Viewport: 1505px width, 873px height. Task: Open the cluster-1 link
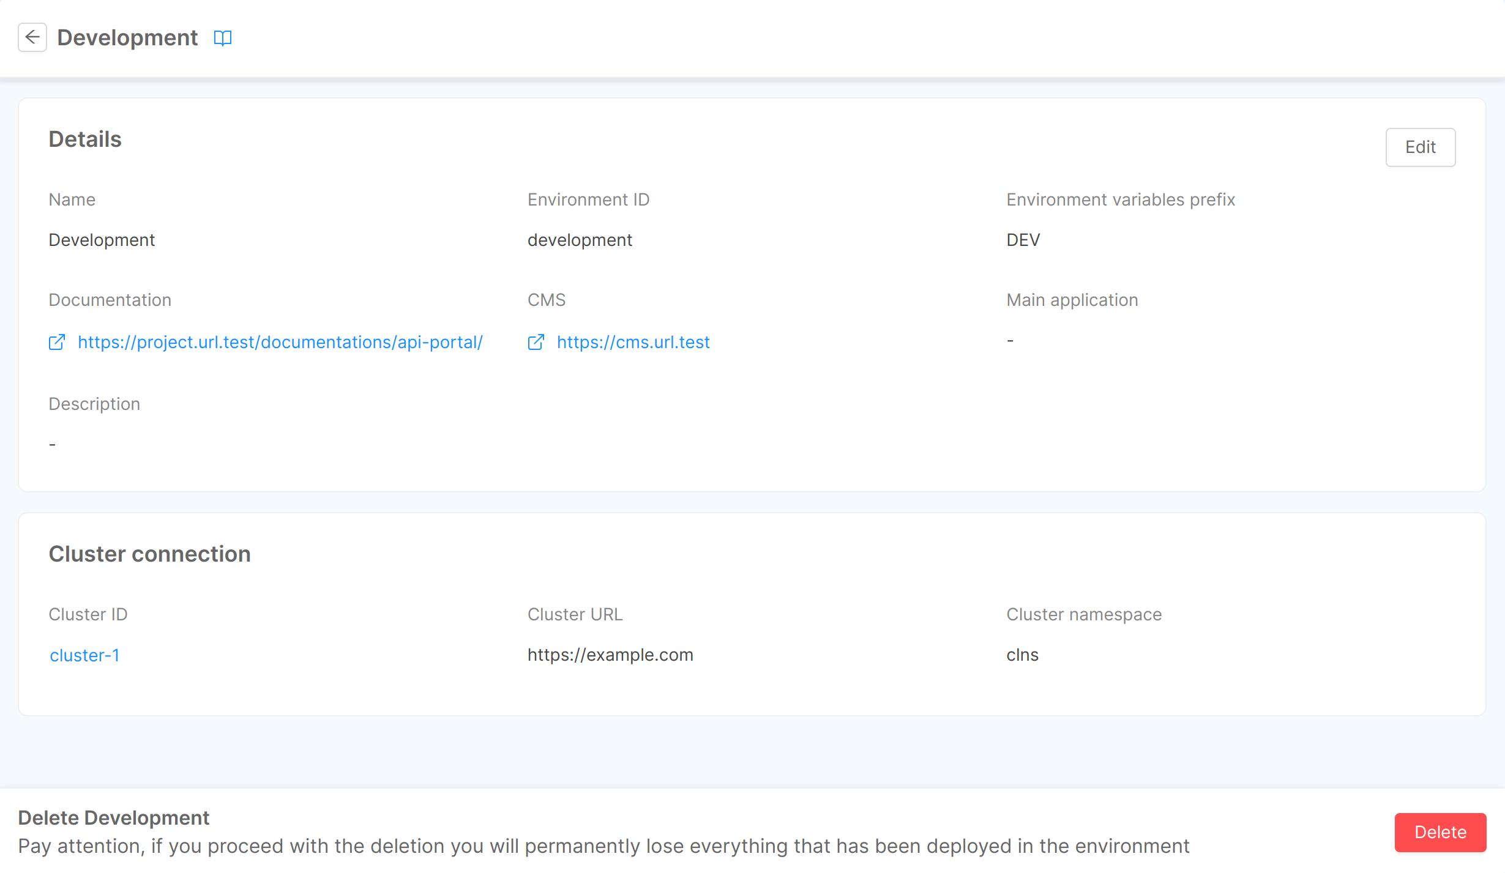click(84, 655)
